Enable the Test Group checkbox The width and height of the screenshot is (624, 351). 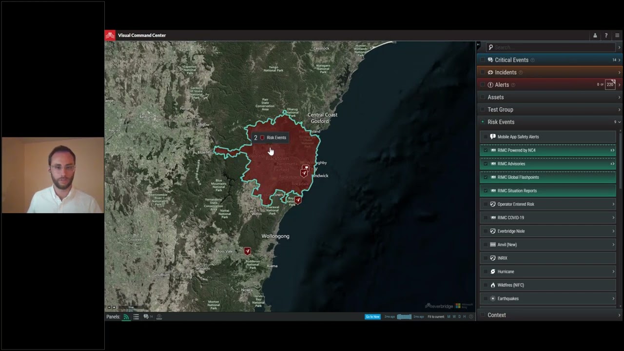coord(483,110)
